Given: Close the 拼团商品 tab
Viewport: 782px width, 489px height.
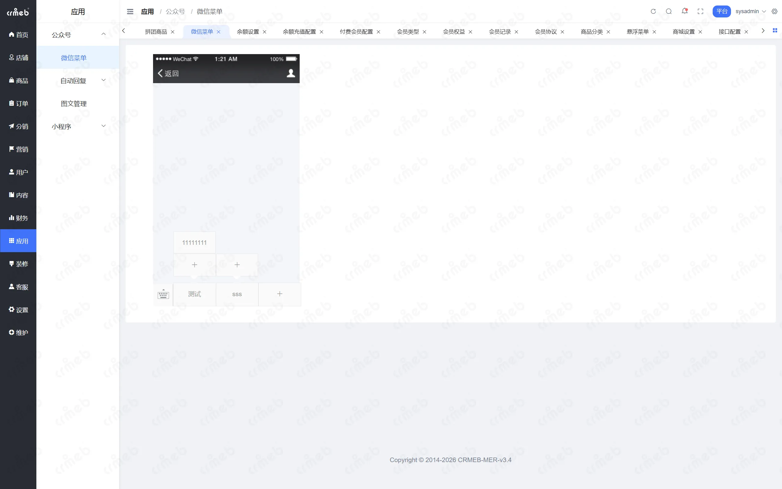Looking at the screenshot, I should point(173,32).
